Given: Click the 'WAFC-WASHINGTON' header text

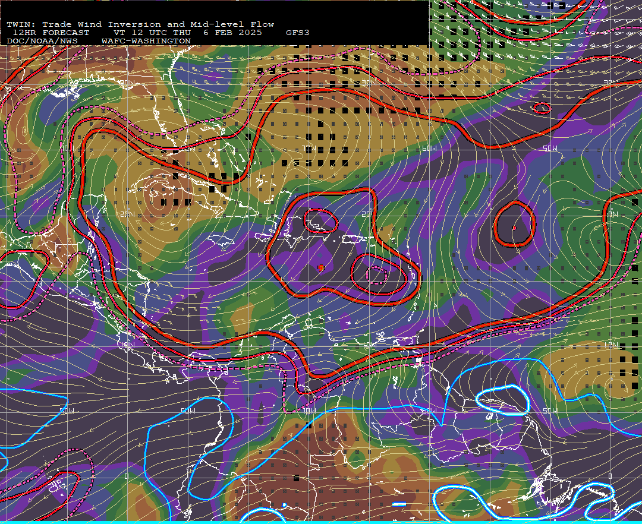Looking at the screenshot, I should pyautogui.click(x=146, y=42).
